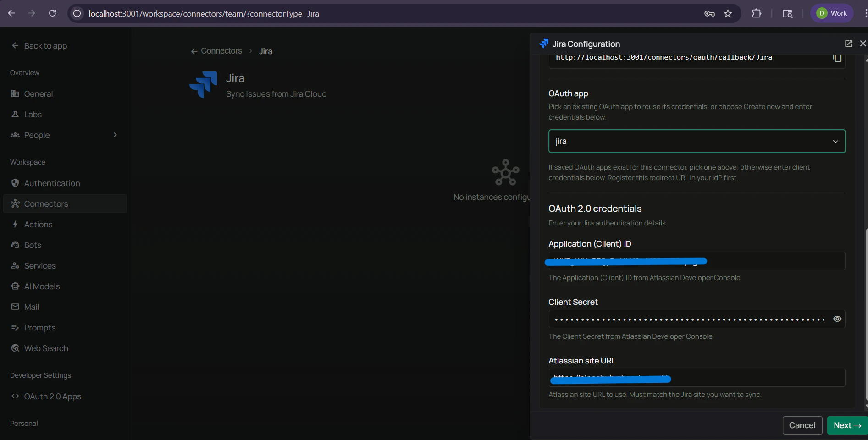Open Labs in the sidebar
Image resolution: width=868 pixels, height=440 pixels.
coord(65,114)
